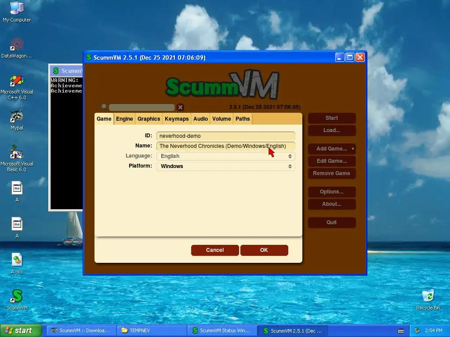Click the Quit button
This screenshot has height=337, width=450.
click(332, 222)
